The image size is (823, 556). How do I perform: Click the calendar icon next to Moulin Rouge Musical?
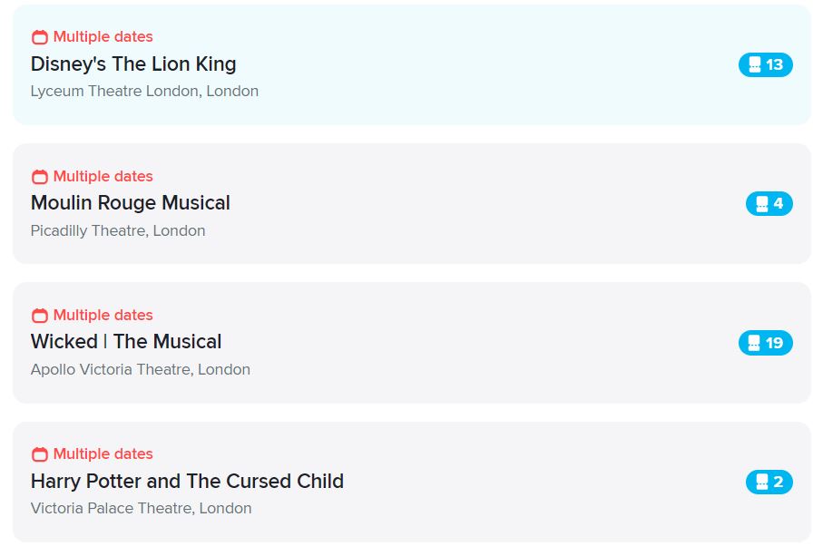click(x=38, y=176)
